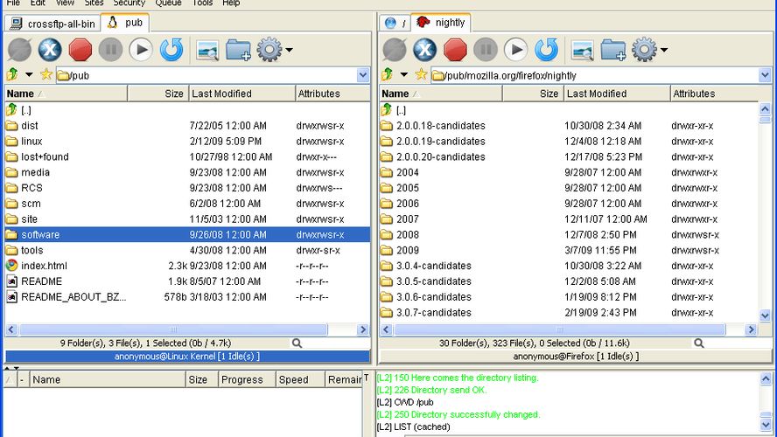Image resolution: width=777 pixels, height=437 pixels.
Task: Click the blue X disconnect icon in right pane
Action: (x=425, y=50)
